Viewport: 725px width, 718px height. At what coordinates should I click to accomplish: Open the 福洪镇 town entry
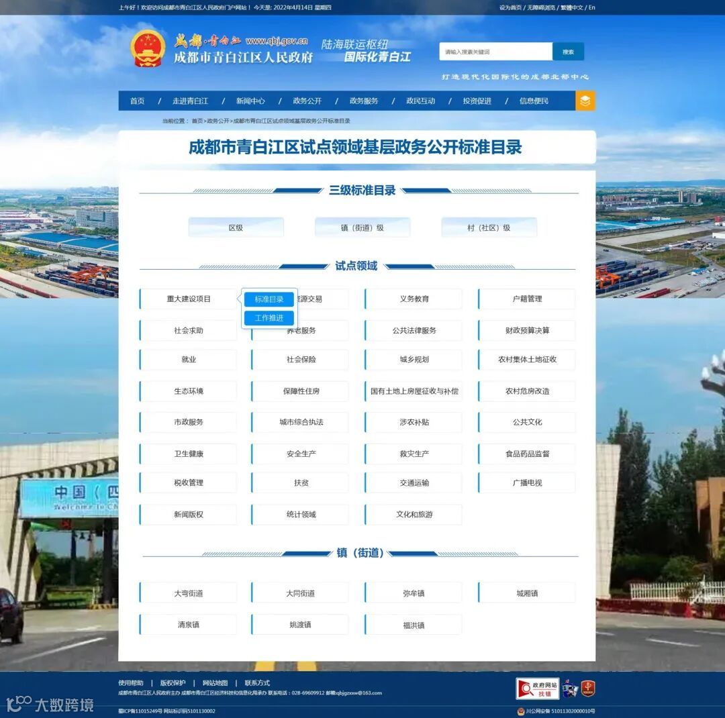point(414,625)
